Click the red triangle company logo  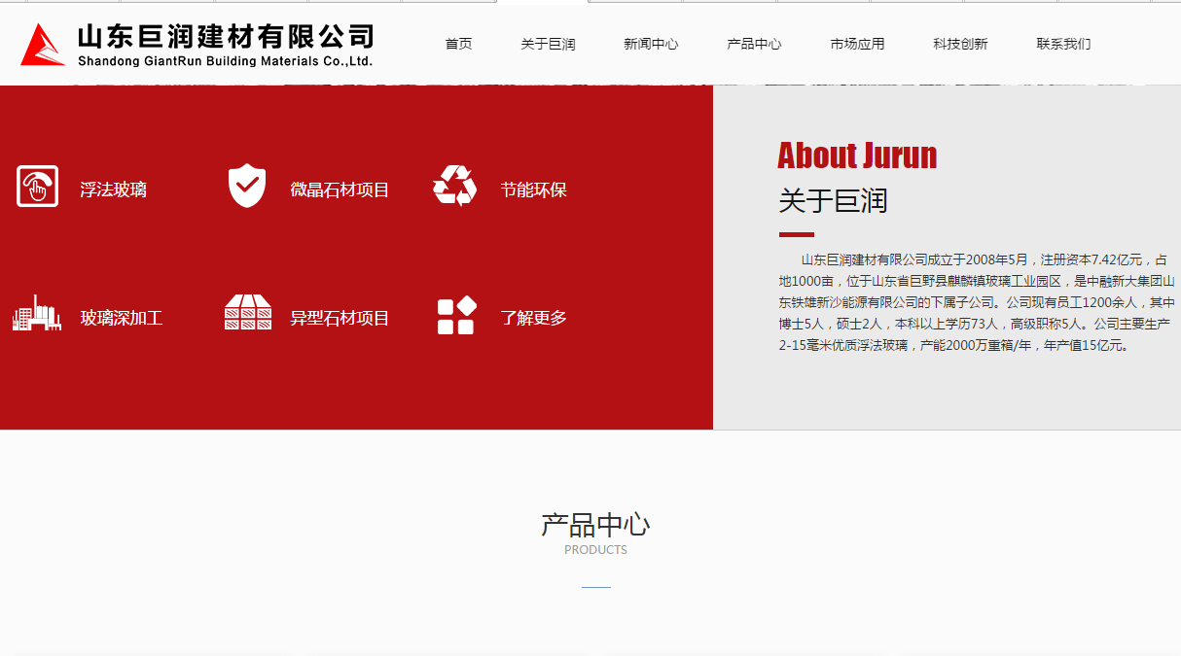(x=39, y=43)
